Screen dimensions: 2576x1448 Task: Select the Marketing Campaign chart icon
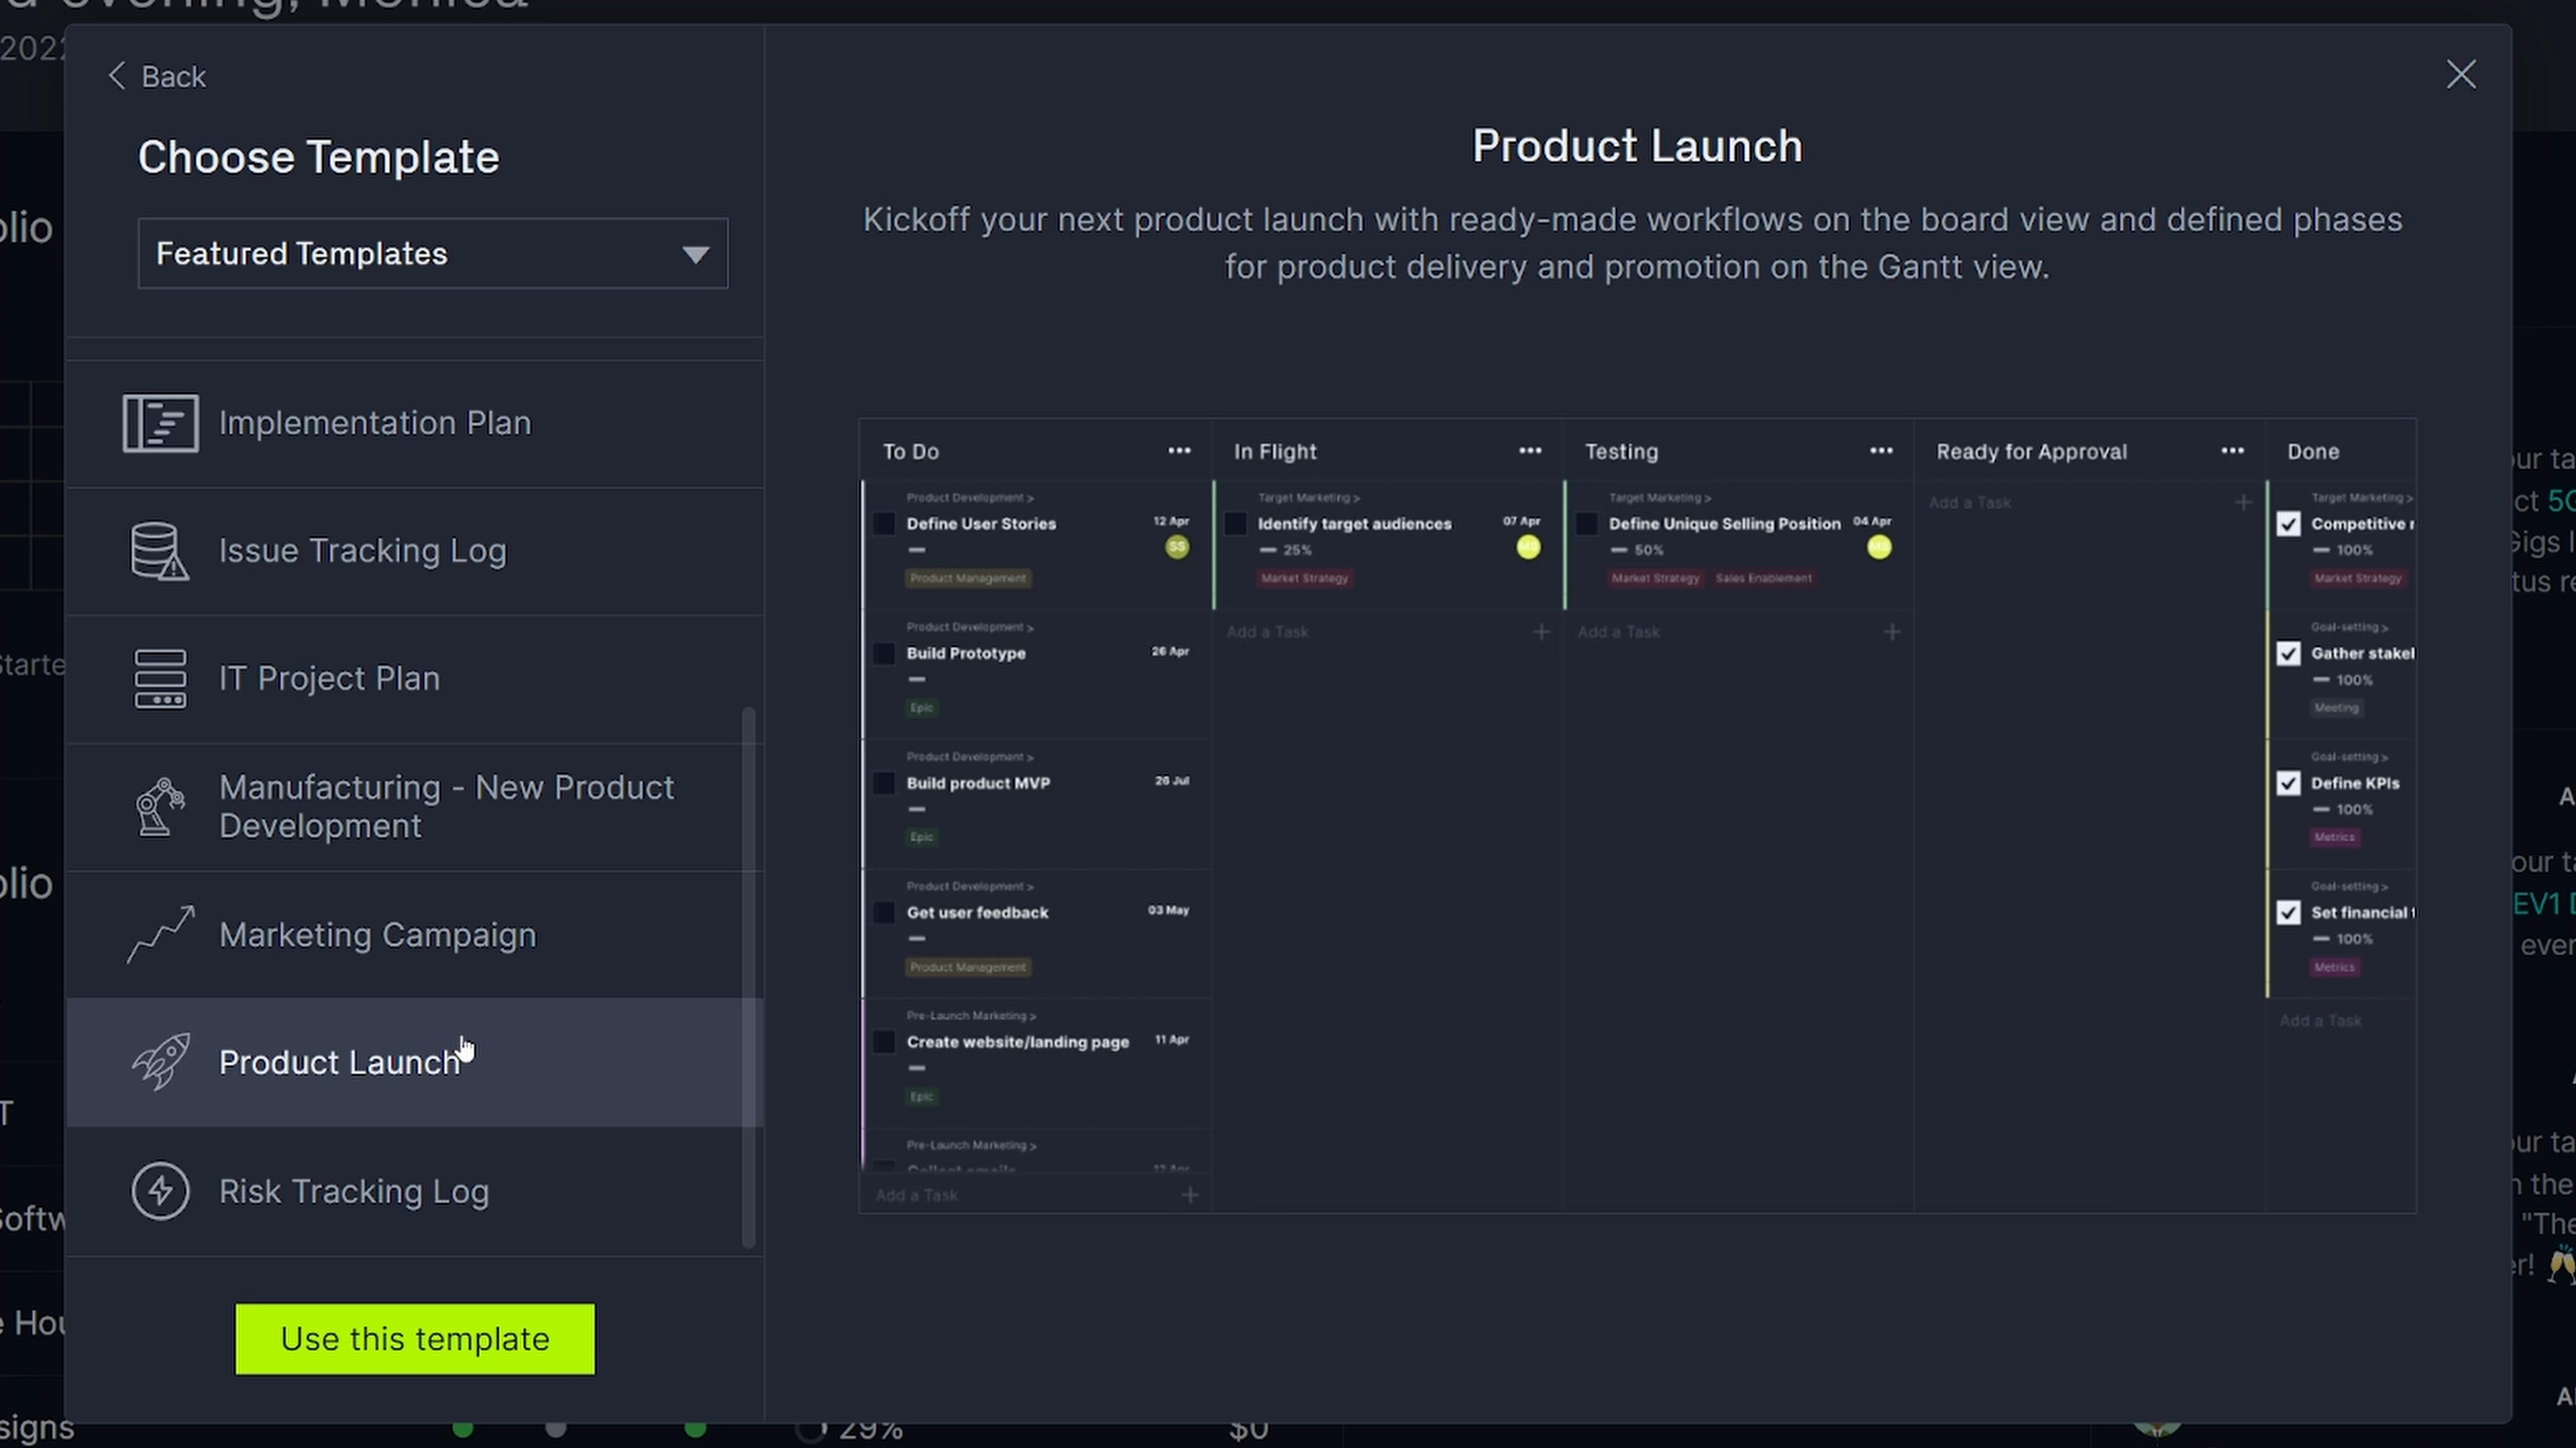tap(160, 934)
